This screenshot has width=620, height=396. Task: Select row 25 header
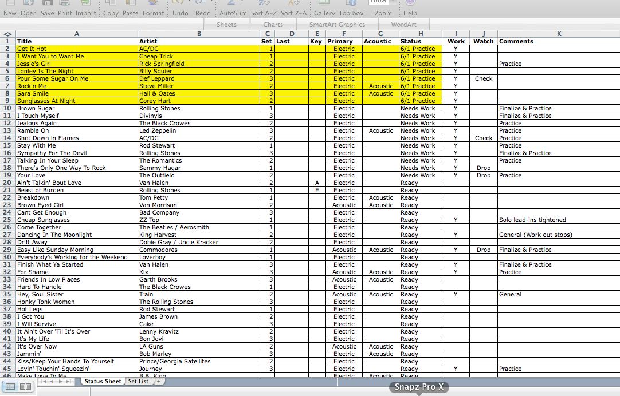[x=7, y=220]
